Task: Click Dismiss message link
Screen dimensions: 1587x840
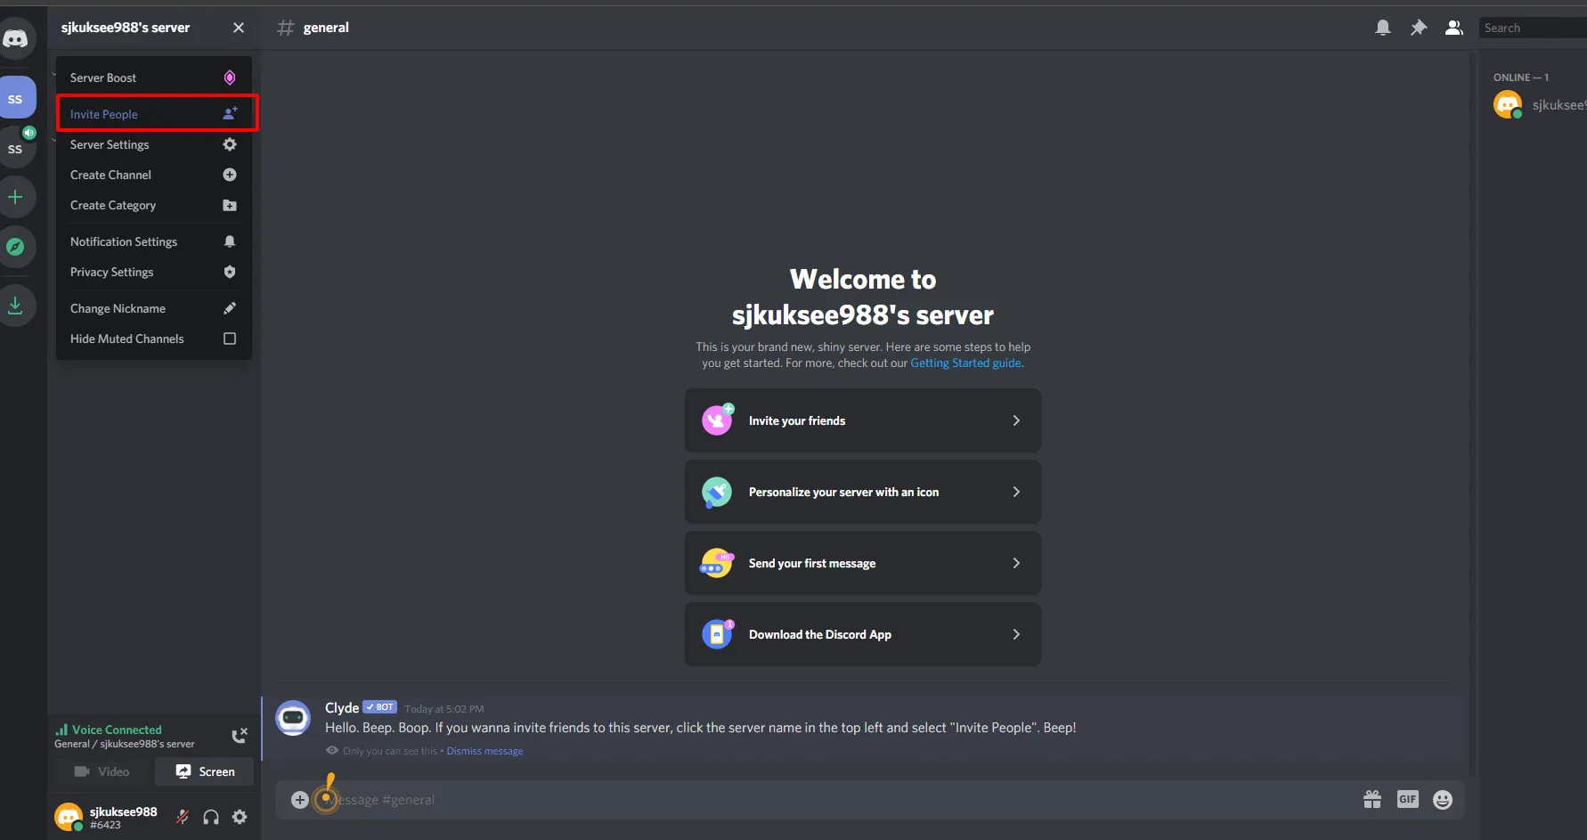Action: point(484,751)
